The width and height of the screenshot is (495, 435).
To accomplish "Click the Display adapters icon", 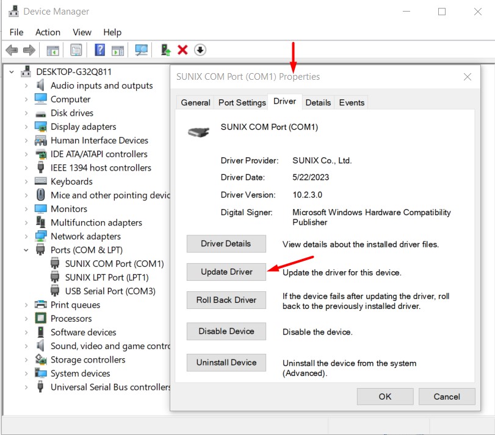I will pyautogui.click(x=41, y=127).
